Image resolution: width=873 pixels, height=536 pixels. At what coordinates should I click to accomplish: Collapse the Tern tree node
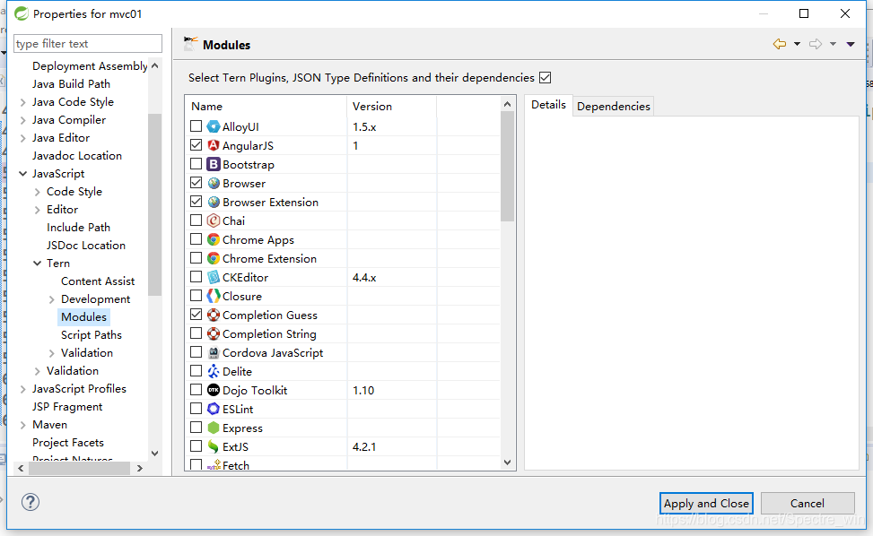pyautogui.click(x=38, y=263)
